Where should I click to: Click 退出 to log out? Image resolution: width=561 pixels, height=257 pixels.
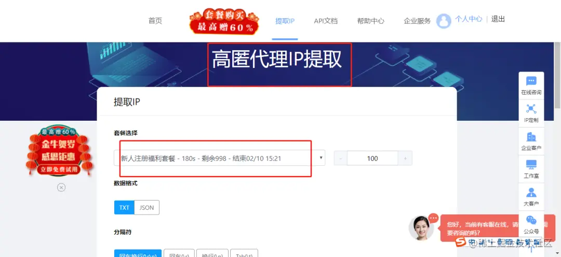tap(498, 19)
